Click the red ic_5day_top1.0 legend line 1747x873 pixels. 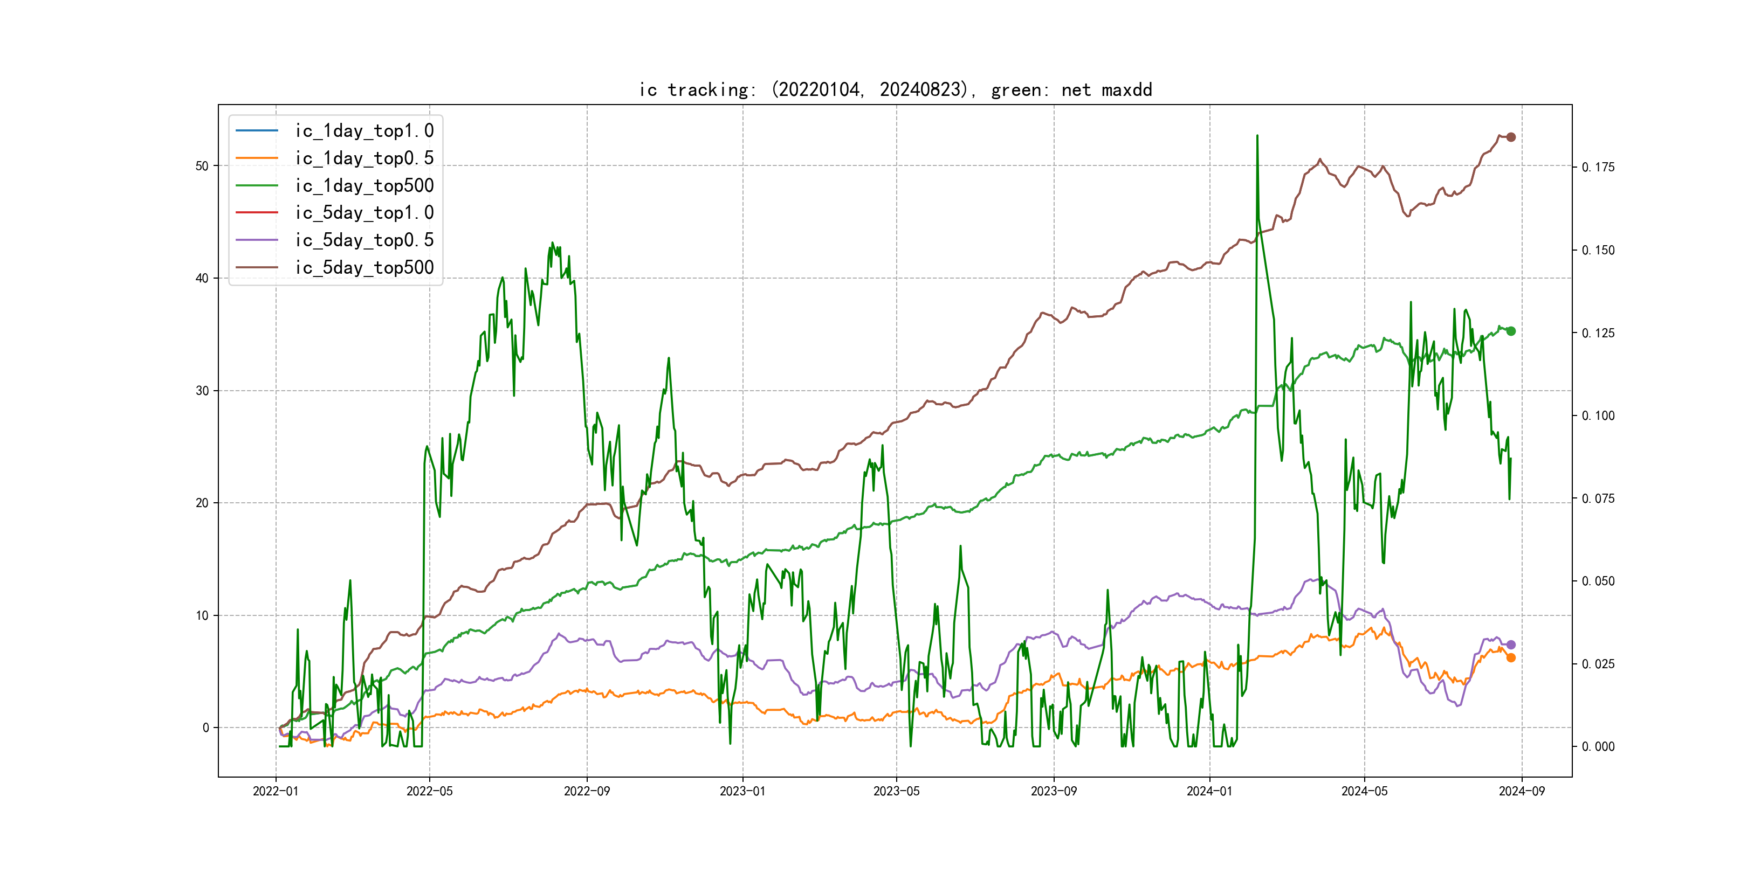click(256, 212)
